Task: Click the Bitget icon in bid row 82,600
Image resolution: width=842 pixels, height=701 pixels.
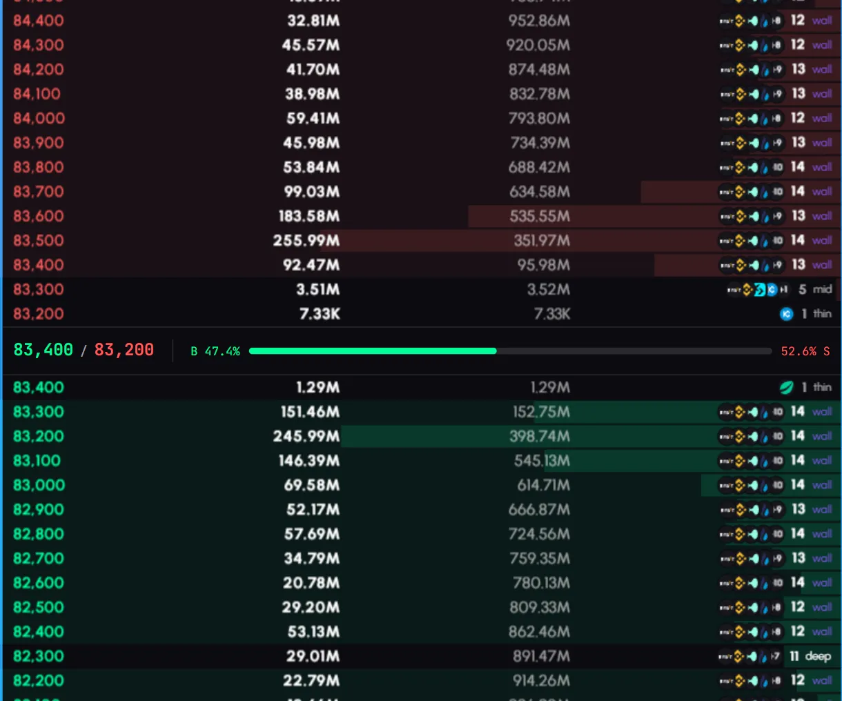Action: (754, 583)
